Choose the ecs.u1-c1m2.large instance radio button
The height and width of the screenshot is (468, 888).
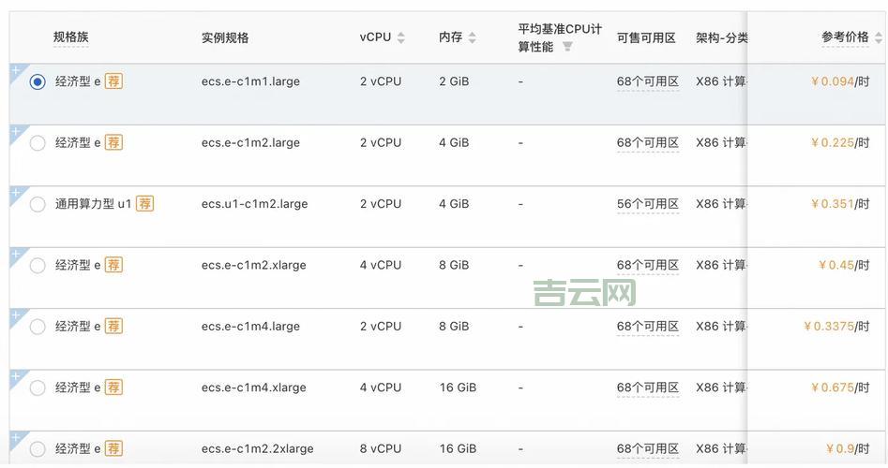coord(38,204)
